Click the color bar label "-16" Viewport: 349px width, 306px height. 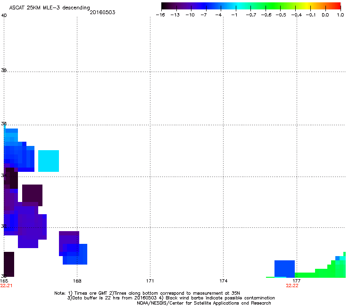(x=160, y=15)
